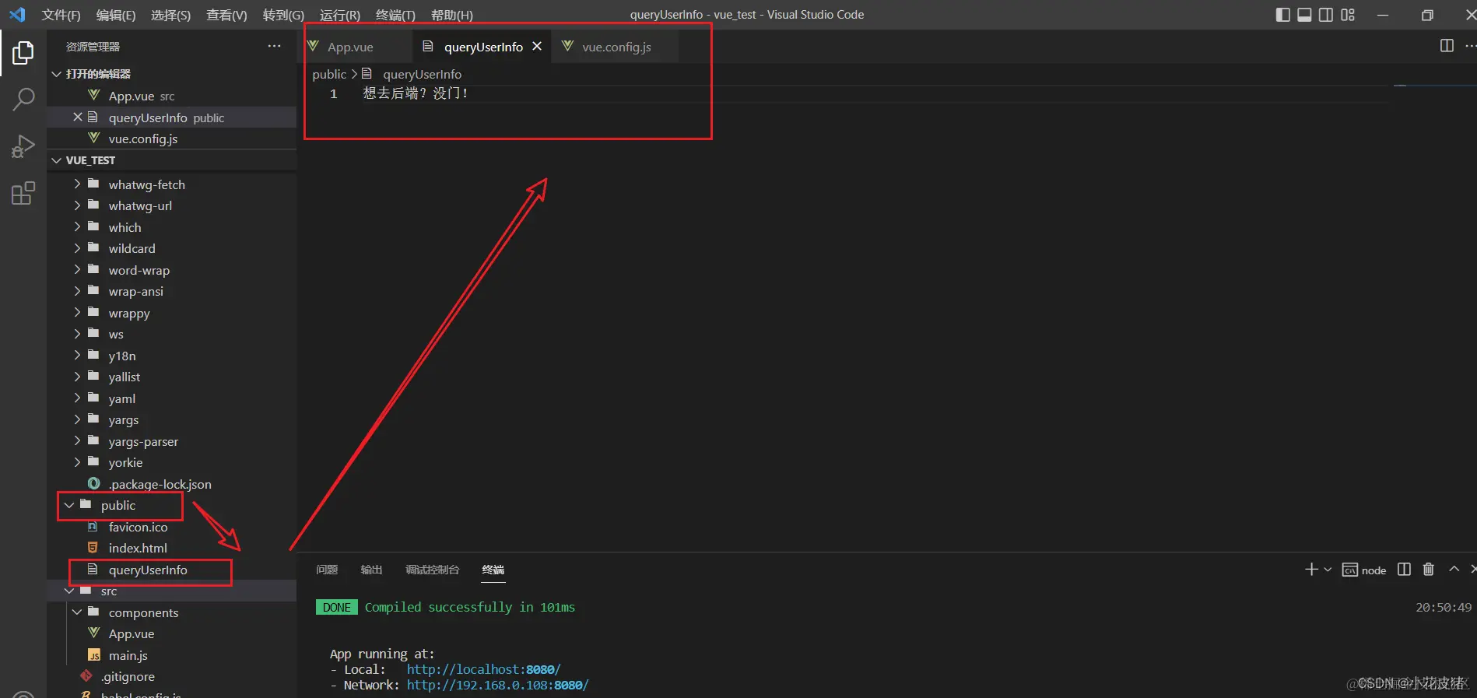
Task: Maximize the panel with the up chevron
Action: coord(1454,570)
